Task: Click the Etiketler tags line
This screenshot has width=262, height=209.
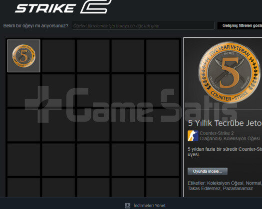Action: 225,183
